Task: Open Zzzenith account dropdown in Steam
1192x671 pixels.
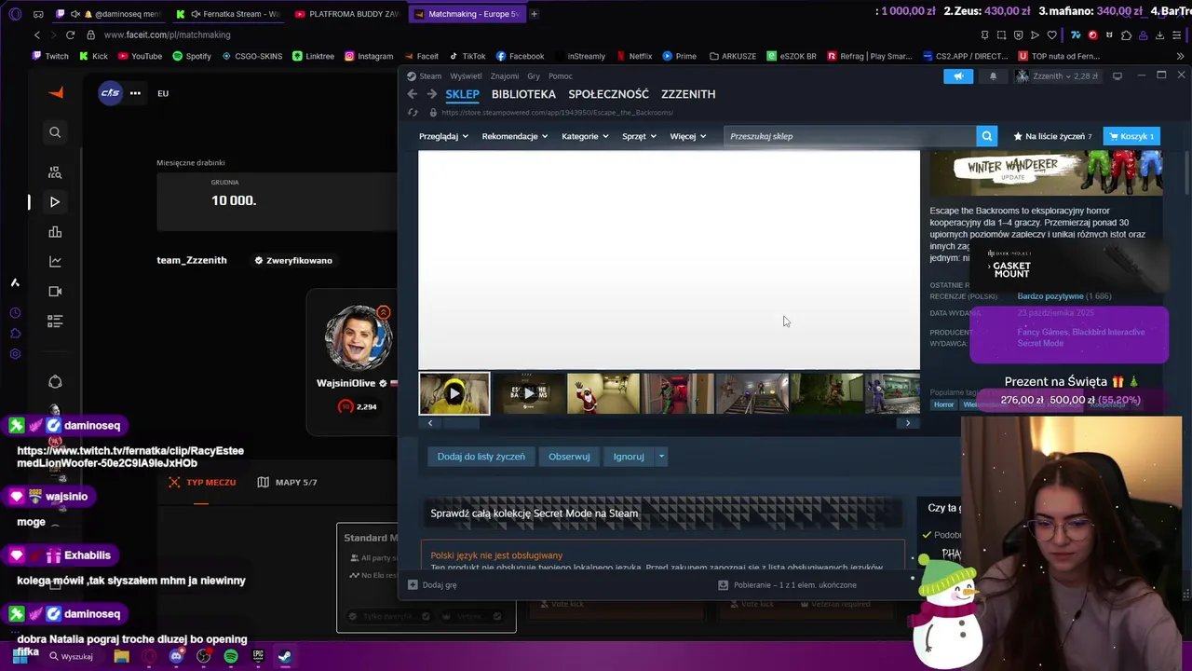Action: 1056,76
